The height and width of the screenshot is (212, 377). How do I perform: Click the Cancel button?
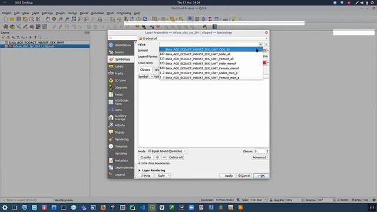[244, 175]
